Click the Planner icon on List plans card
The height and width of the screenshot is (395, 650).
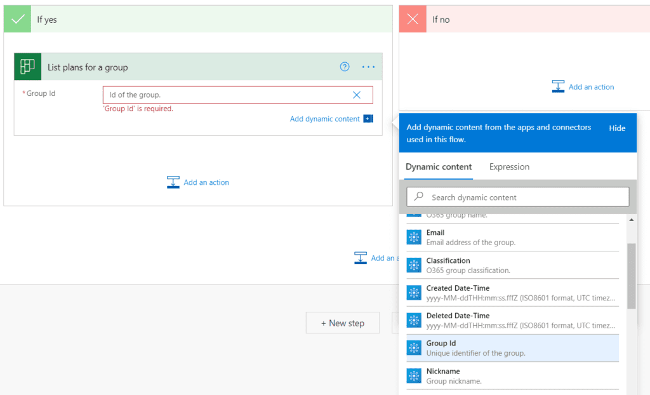pos(28,67)
